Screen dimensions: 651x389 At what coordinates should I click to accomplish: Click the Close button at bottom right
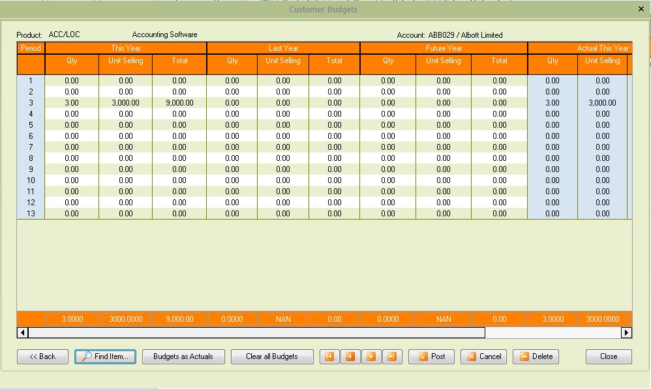click(609, 356)
